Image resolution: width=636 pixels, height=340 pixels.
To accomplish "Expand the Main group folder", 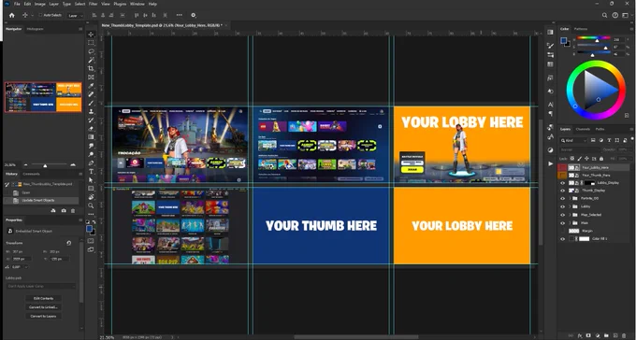I will pos(570,223).
